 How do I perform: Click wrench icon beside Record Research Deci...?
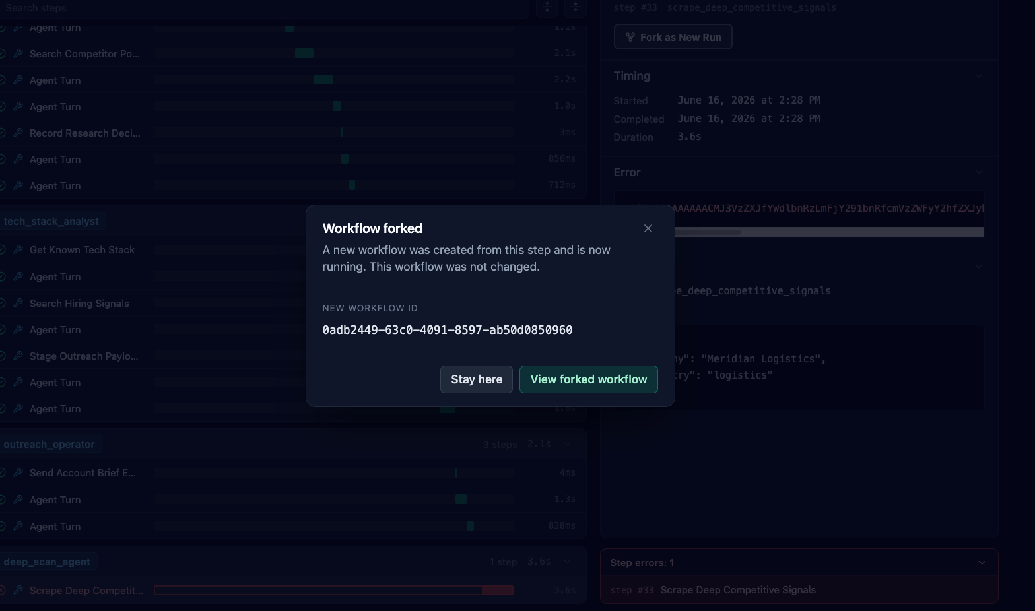(18, 133)
